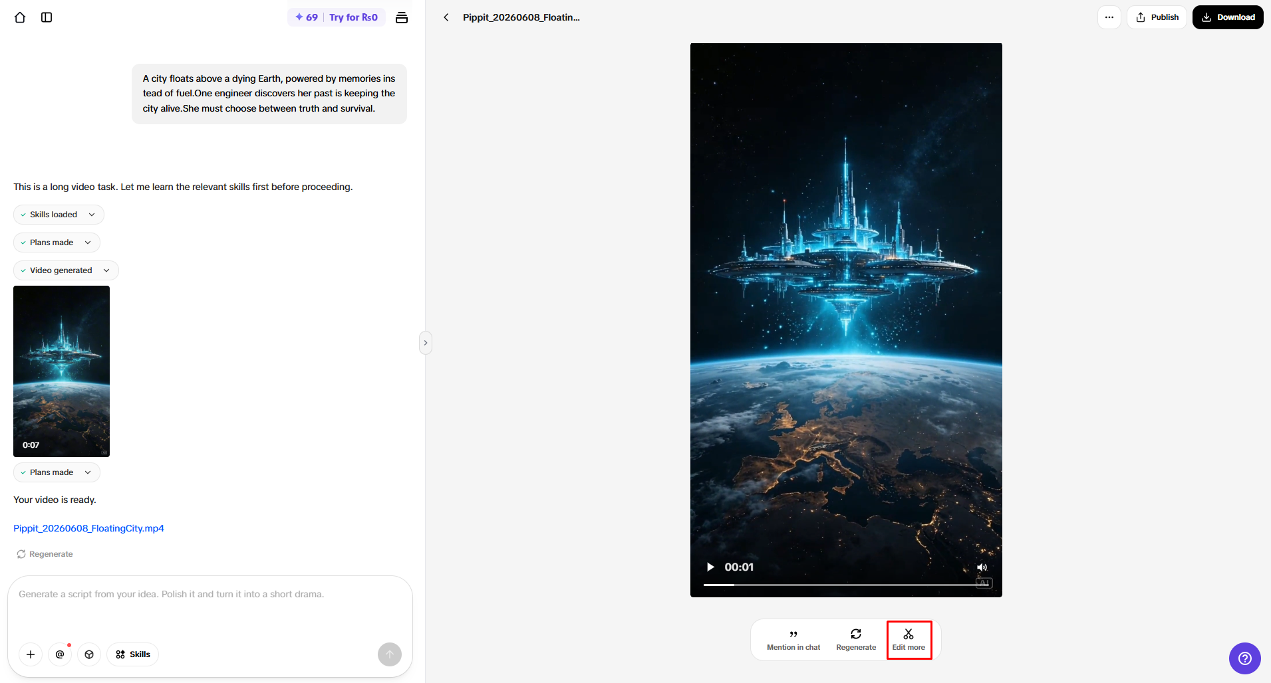Collapse the chat panel with arrow handle
This screenshot has height=683, width=1271.
[426, 343]
